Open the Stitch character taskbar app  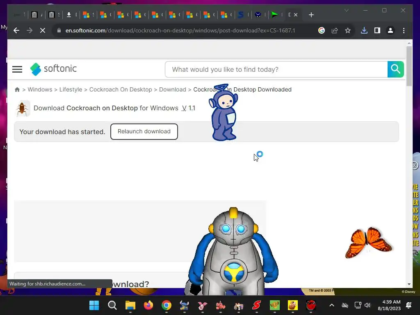[184, 305]
